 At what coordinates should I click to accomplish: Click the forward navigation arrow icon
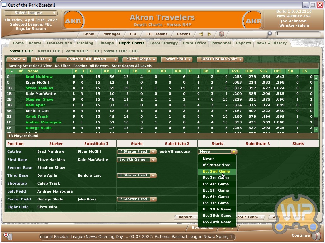(x=209, y=34)
